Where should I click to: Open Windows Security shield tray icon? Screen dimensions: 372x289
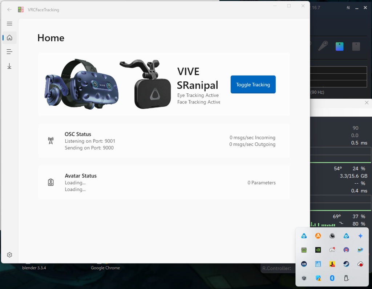point(318,278)
